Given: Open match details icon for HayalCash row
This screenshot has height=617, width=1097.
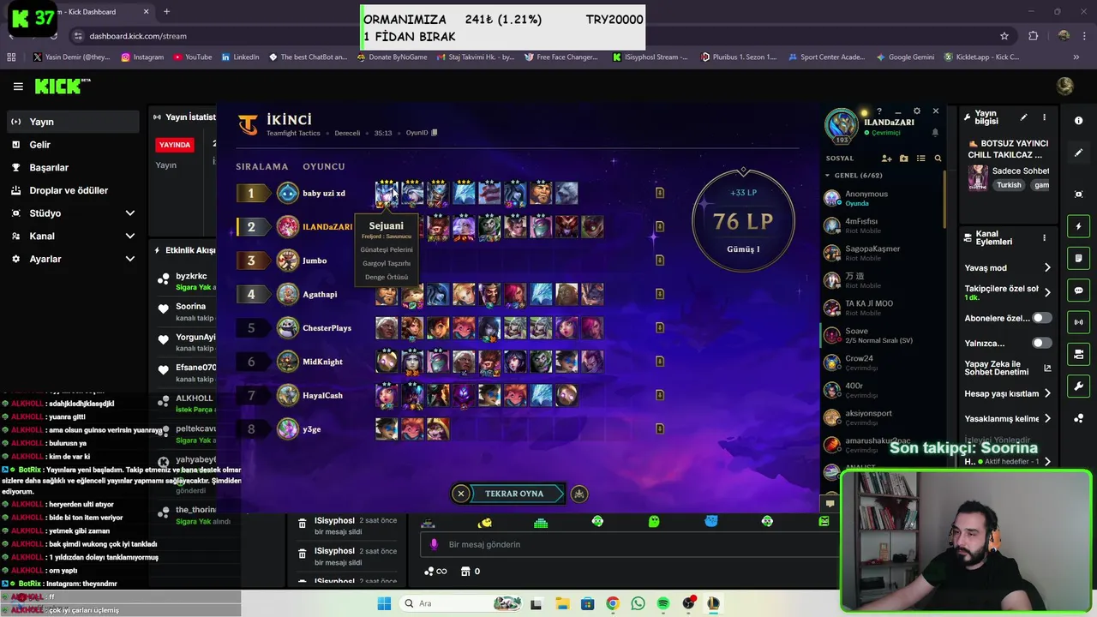Looking at the screenshot, I should (660, 395).
